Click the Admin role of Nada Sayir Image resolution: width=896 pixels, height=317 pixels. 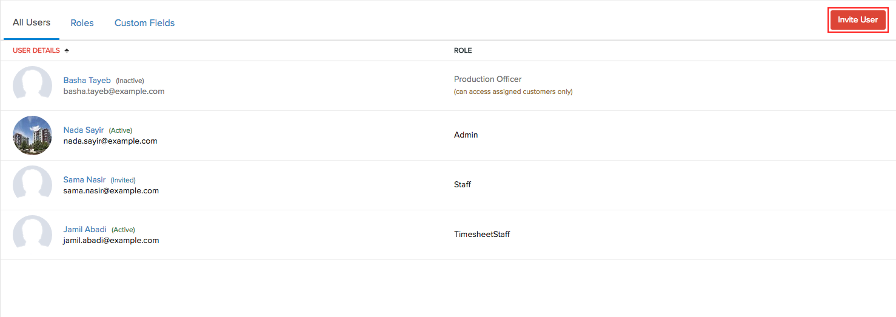pos(466,135)
